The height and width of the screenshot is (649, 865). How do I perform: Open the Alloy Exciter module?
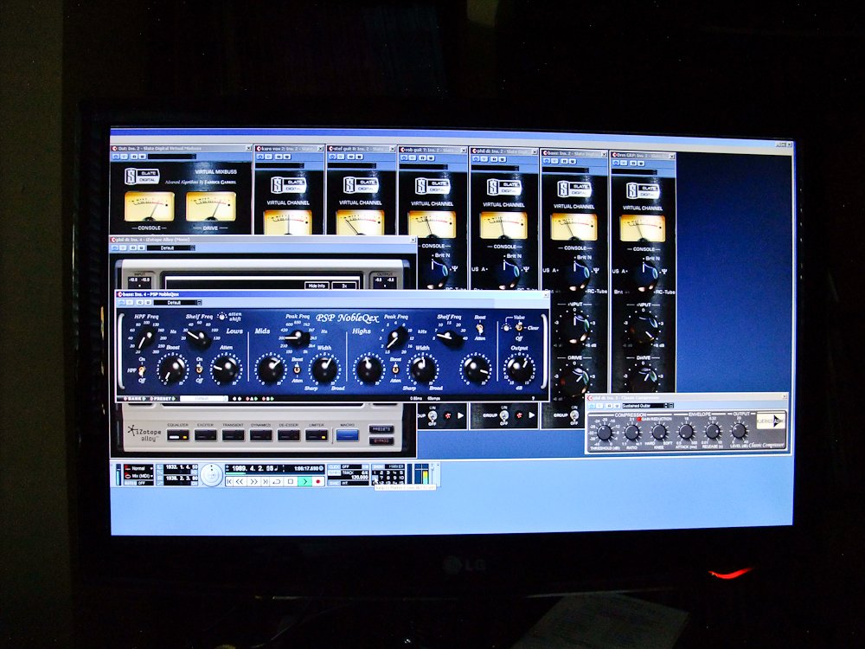205,435
